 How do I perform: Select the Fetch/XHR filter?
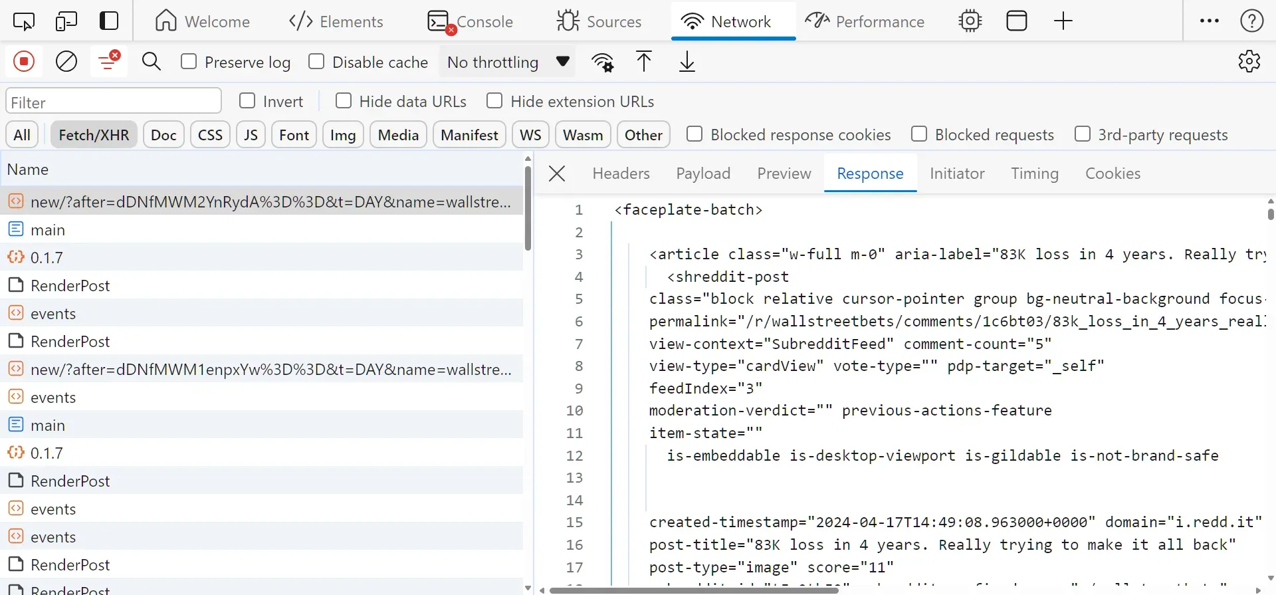click(x=94, y=135)
